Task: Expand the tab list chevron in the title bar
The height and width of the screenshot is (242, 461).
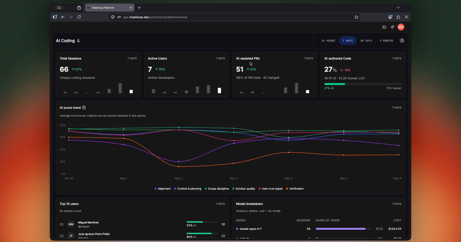Action: click(398, 8)
